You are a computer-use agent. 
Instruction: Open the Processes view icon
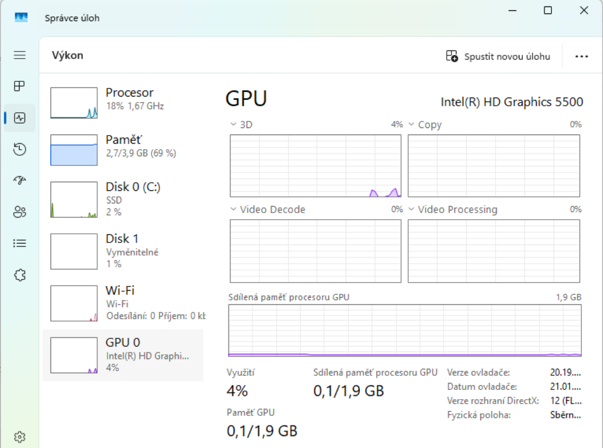20,85
